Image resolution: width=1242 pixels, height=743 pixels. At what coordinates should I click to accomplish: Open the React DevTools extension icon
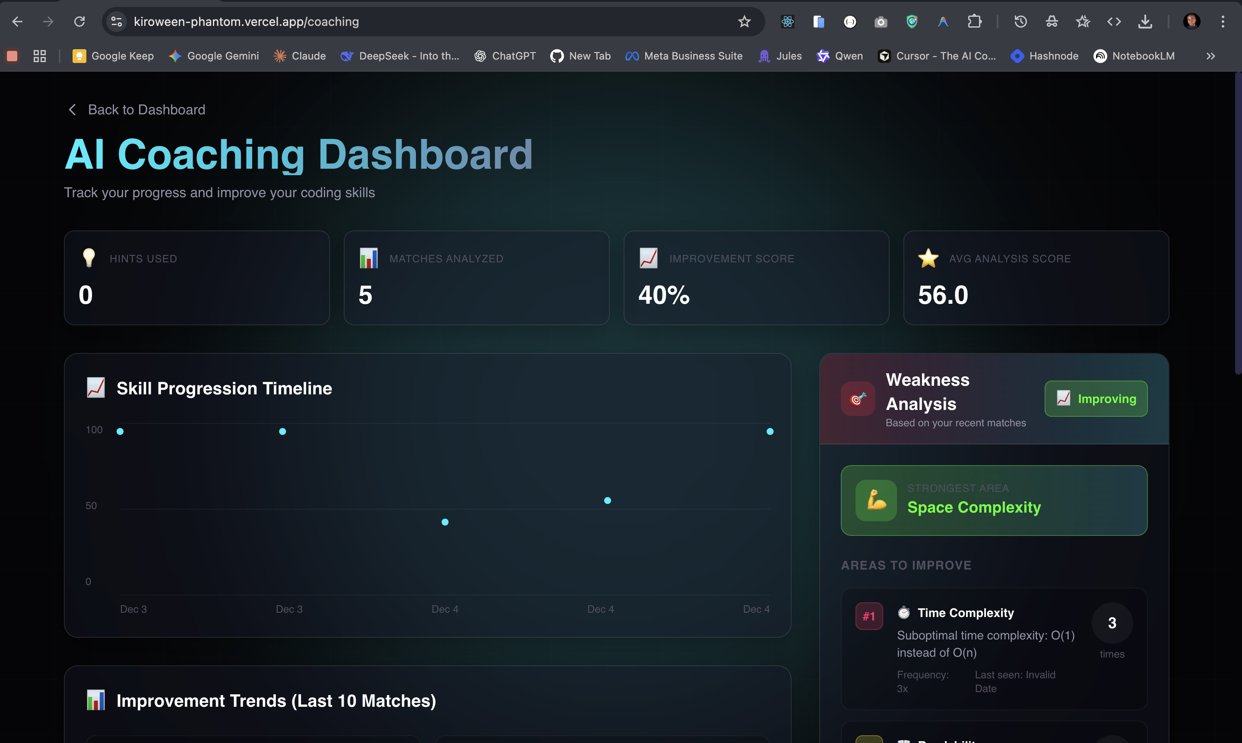click(787, 22)
